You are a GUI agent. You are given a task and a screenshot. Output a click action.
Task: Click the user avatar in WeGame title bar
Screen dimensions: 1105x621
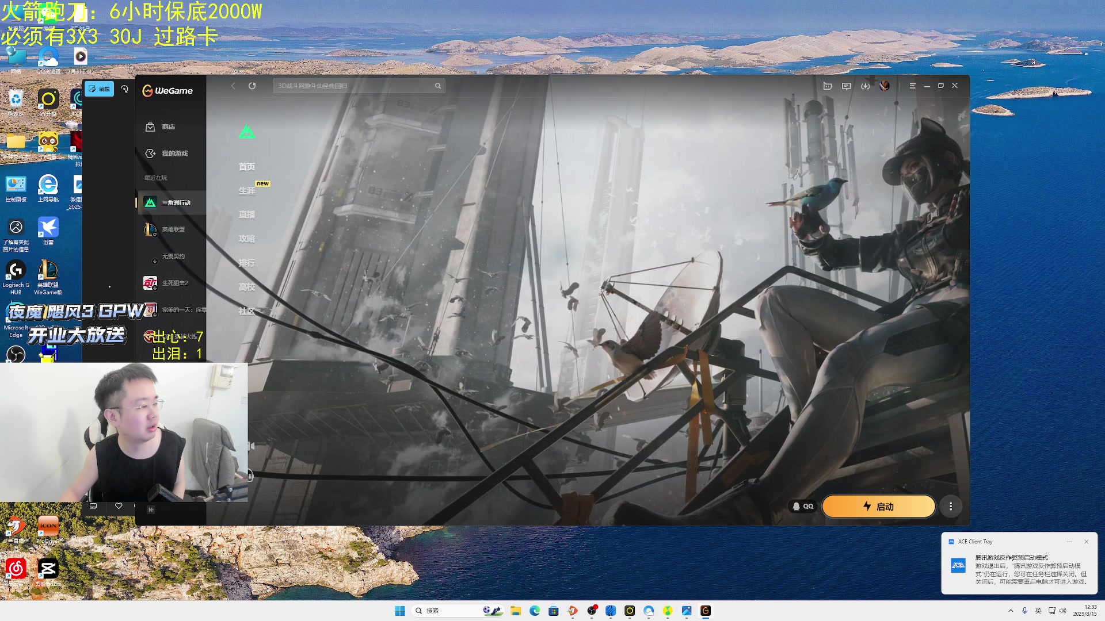pos(885,86)
